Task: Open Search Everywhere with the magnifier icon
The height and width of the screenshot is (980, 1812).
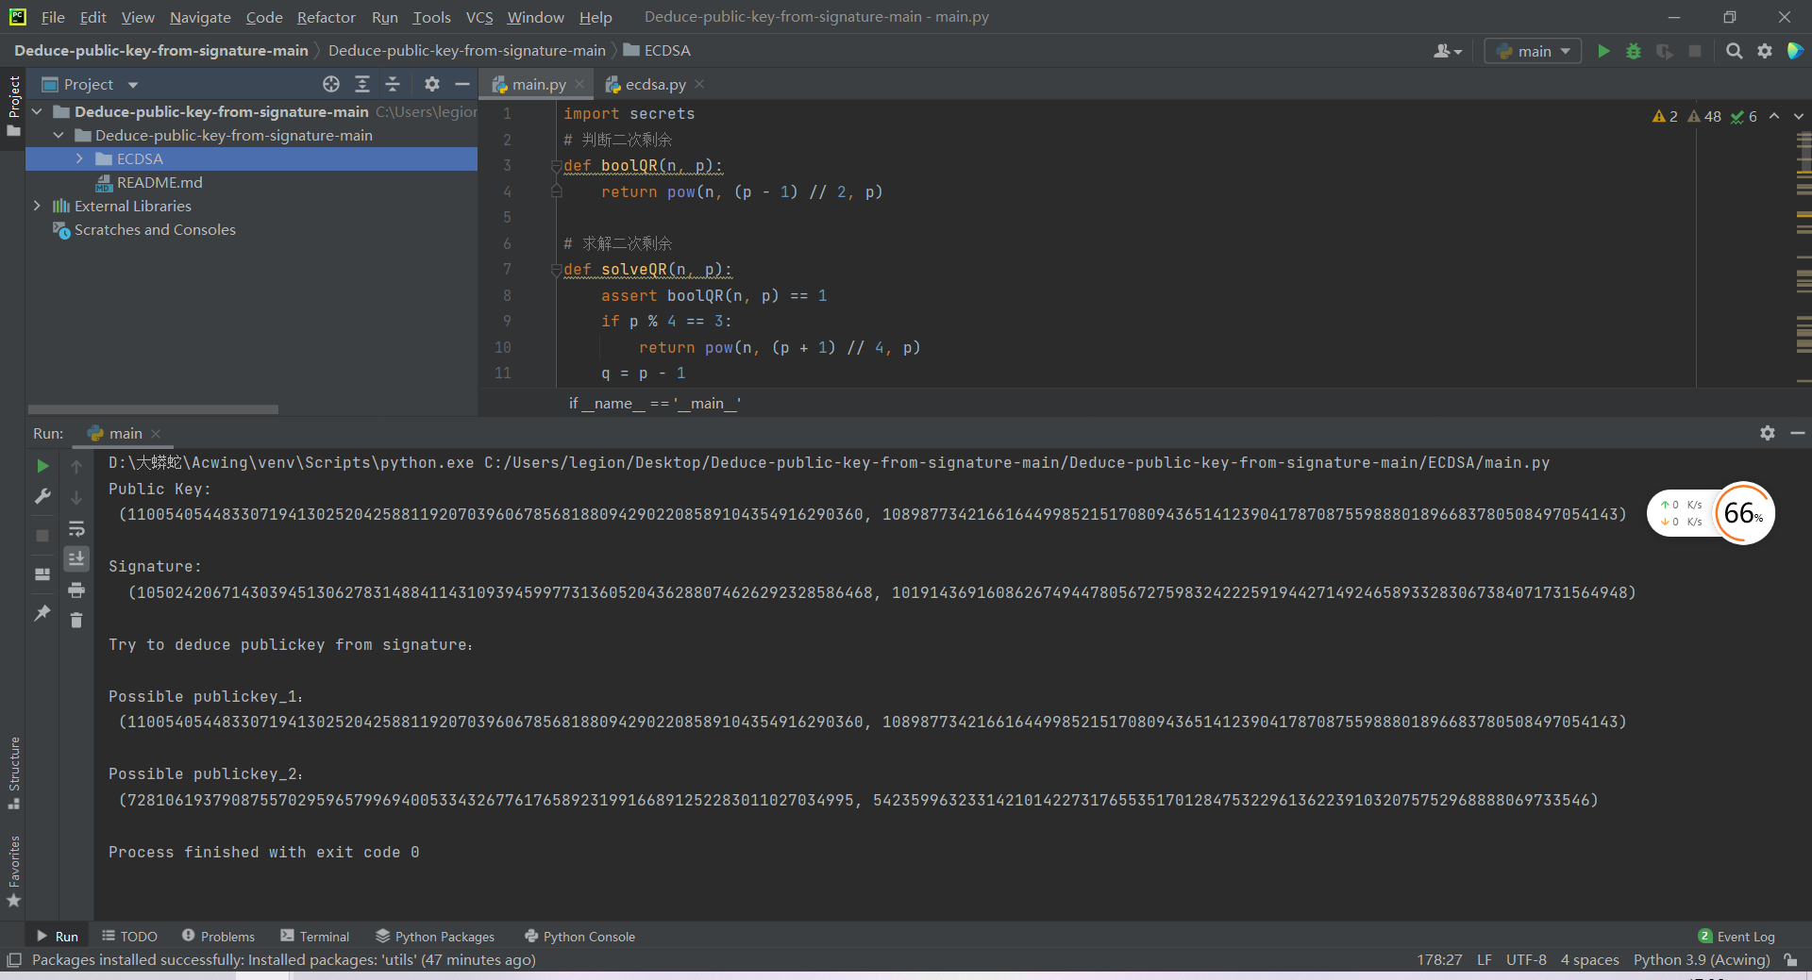Action: [x=1735, y=51]
